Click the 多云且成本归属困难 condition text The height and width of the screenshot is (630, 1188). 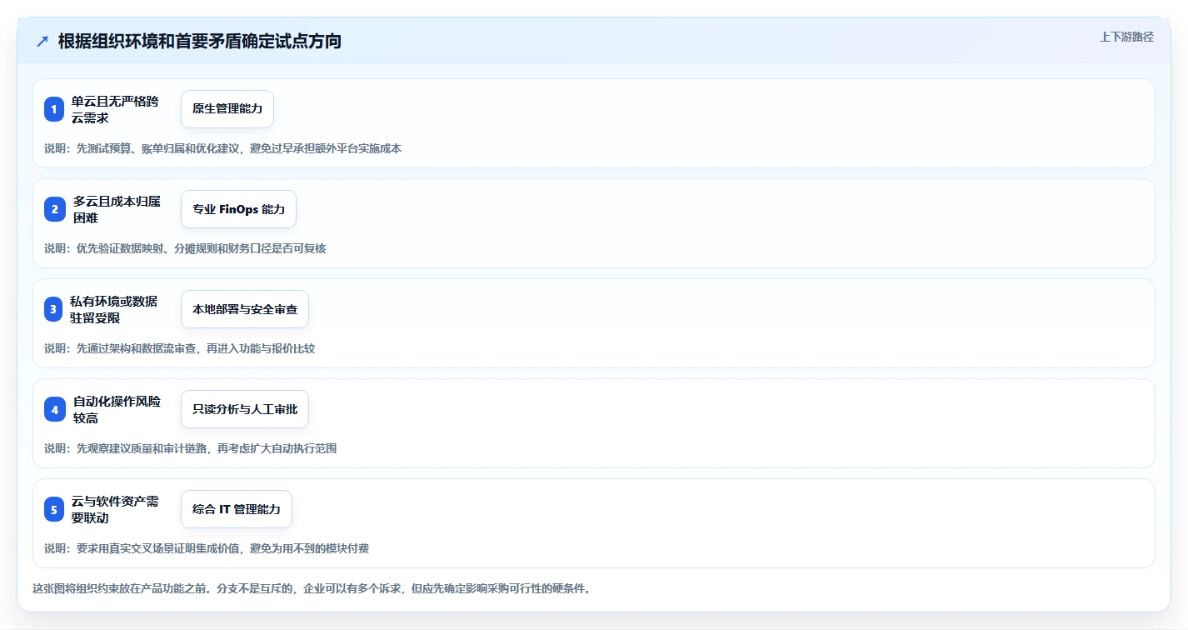tap(117, 209)
